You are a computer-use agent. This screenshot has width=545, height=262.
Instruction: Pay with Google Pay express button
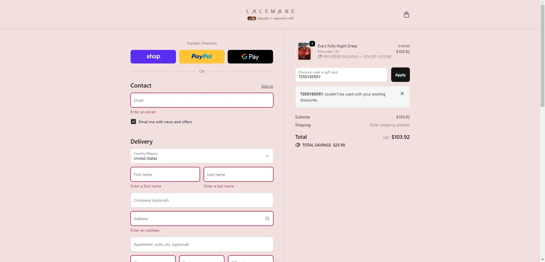tap(250, 57)
